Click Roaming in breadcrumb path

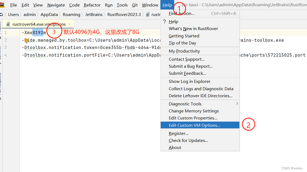71,15
